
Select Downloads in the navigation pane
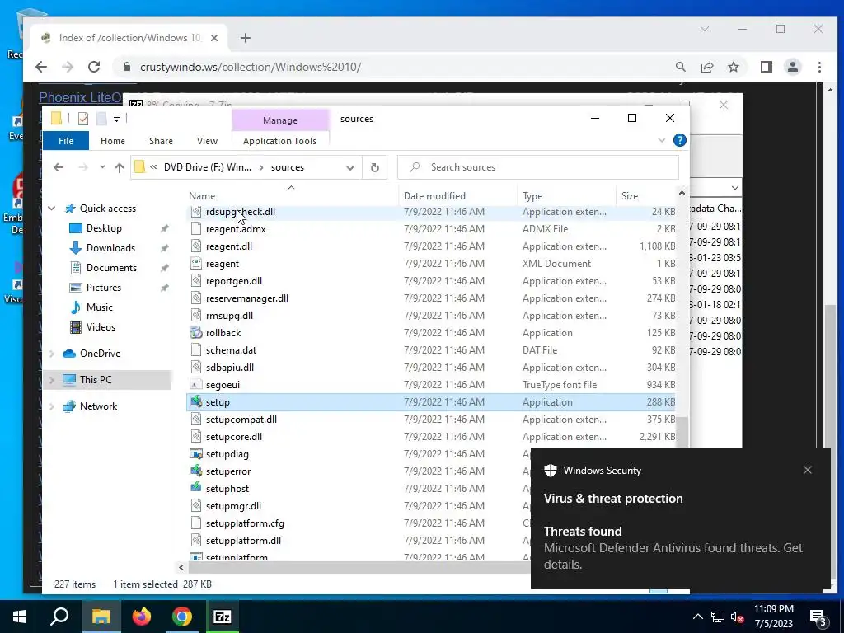pyautogui.click(x=111, y=248)
